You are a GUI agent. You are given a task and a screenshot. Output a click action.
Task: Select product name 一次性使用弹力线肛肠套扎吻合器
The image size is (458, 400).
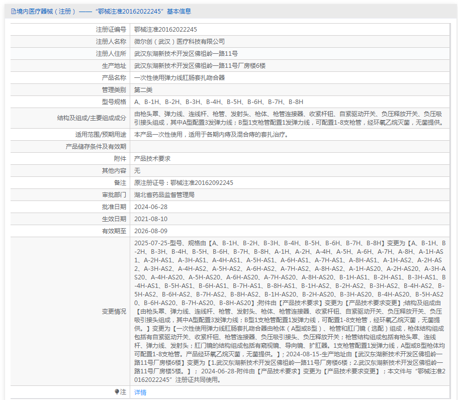179,78
